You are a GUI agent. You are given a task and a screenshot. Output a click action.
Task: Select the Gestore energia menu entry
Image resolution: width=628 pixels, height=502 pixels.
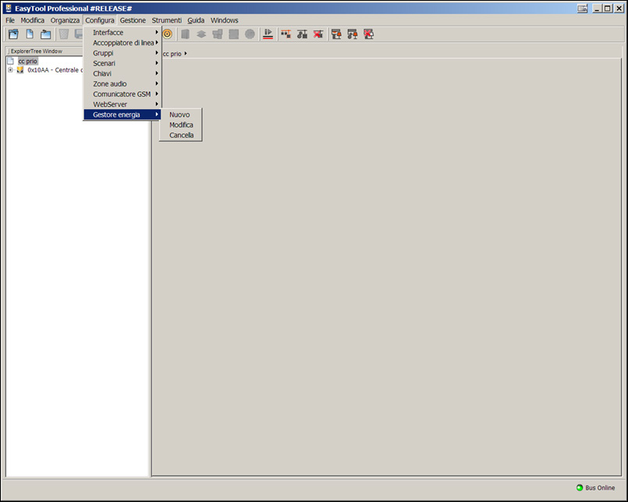(x=122, y=115)
